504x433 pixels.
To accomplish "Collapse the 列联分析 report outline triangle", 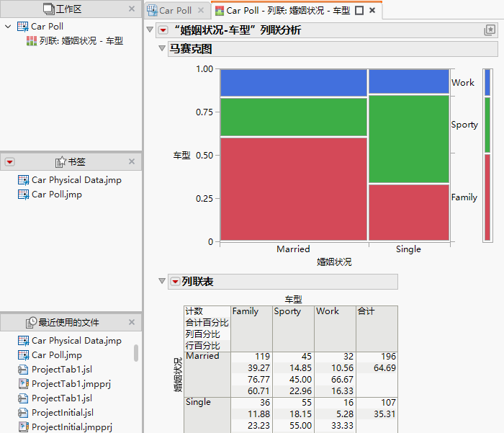I will point(150,30).
